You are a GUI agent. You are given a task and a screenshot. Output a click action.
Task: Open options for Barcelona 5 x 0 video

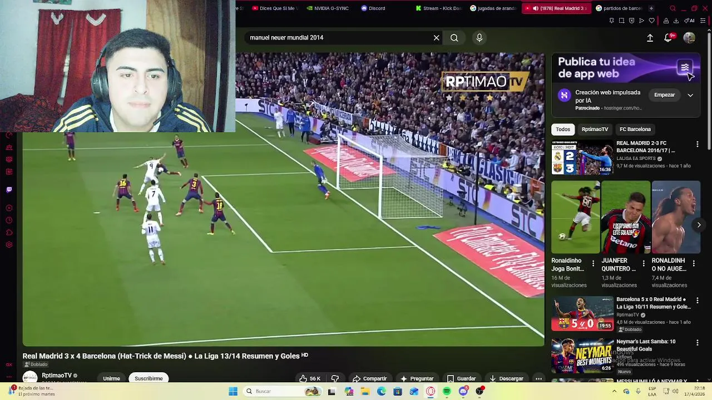click(x=698, y=301)
